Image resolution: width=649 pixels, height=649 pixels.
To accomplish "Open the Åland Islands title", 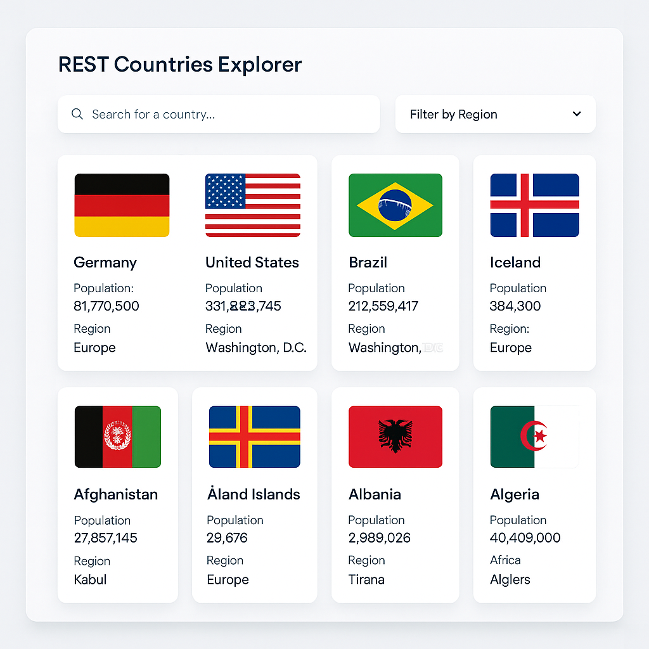I will pos(254,494).
